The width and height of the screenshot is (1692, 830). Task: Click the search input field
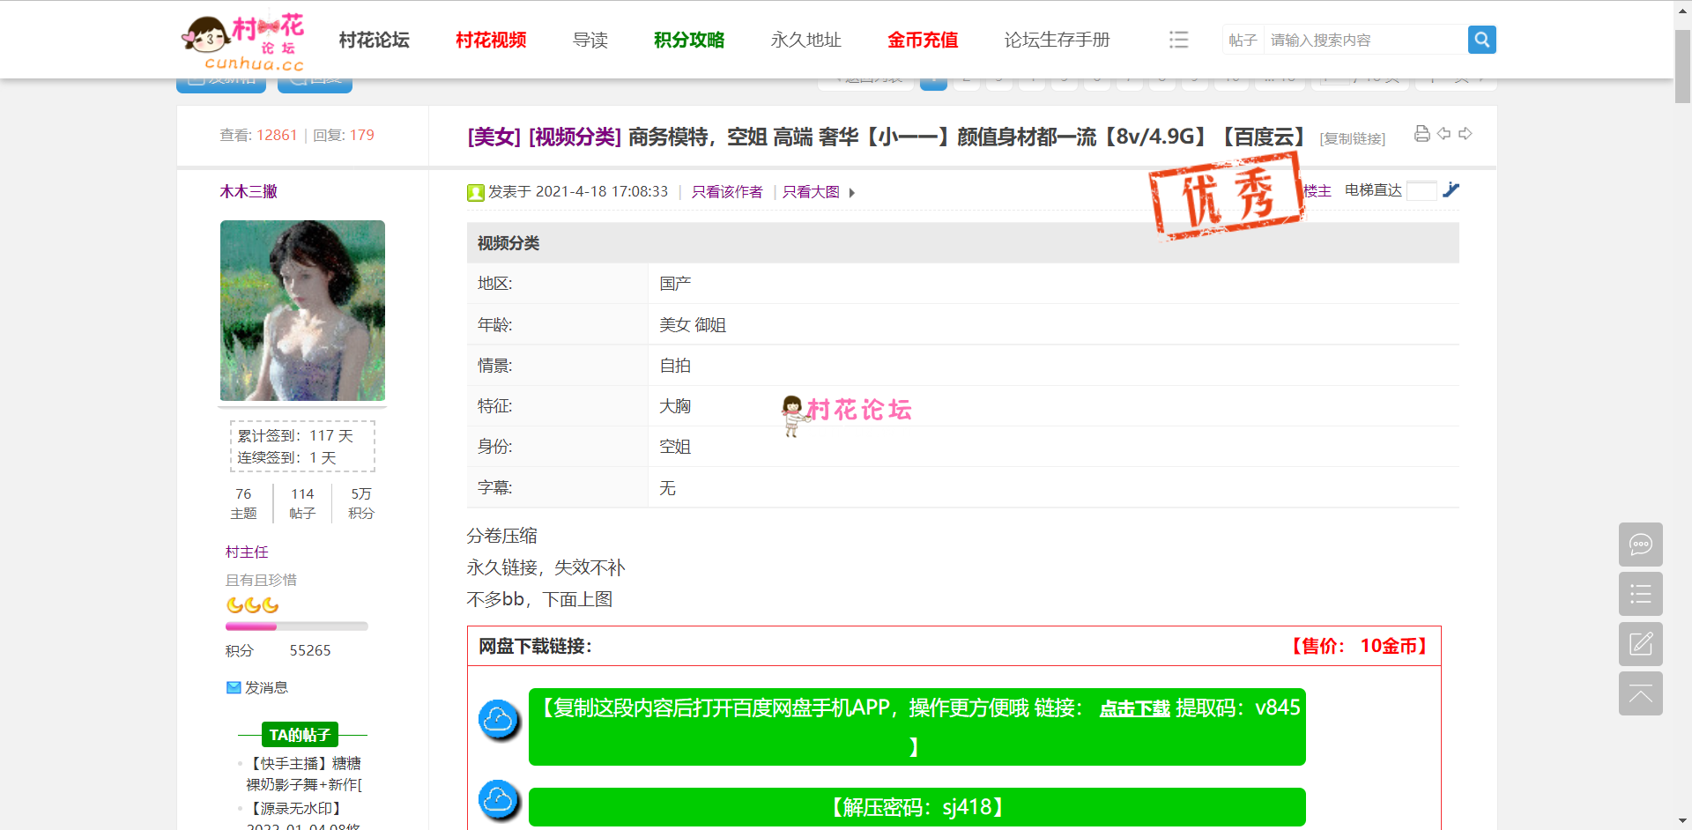(x=1364, y=41)
